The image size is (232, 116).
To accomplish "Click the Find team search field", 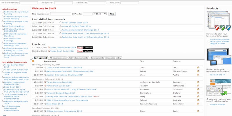I will (97, 3).
